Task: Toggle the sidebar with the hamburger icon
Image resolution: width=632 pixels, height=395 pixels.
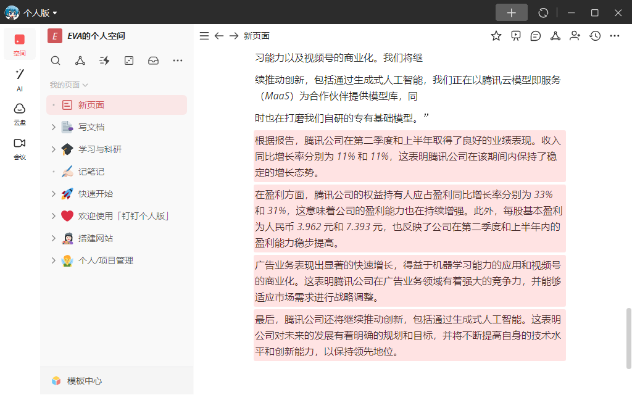Action: click(204, 36)
